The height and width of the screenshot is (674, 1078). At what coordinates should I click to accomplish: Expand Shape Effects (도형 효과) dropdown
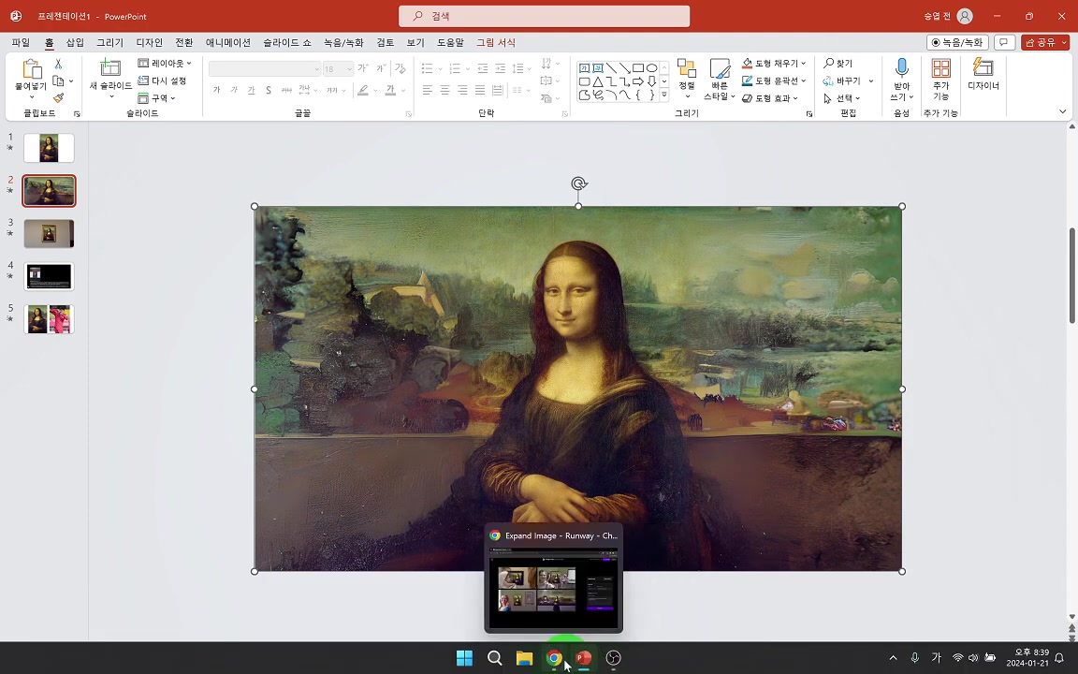click(796, 98)
